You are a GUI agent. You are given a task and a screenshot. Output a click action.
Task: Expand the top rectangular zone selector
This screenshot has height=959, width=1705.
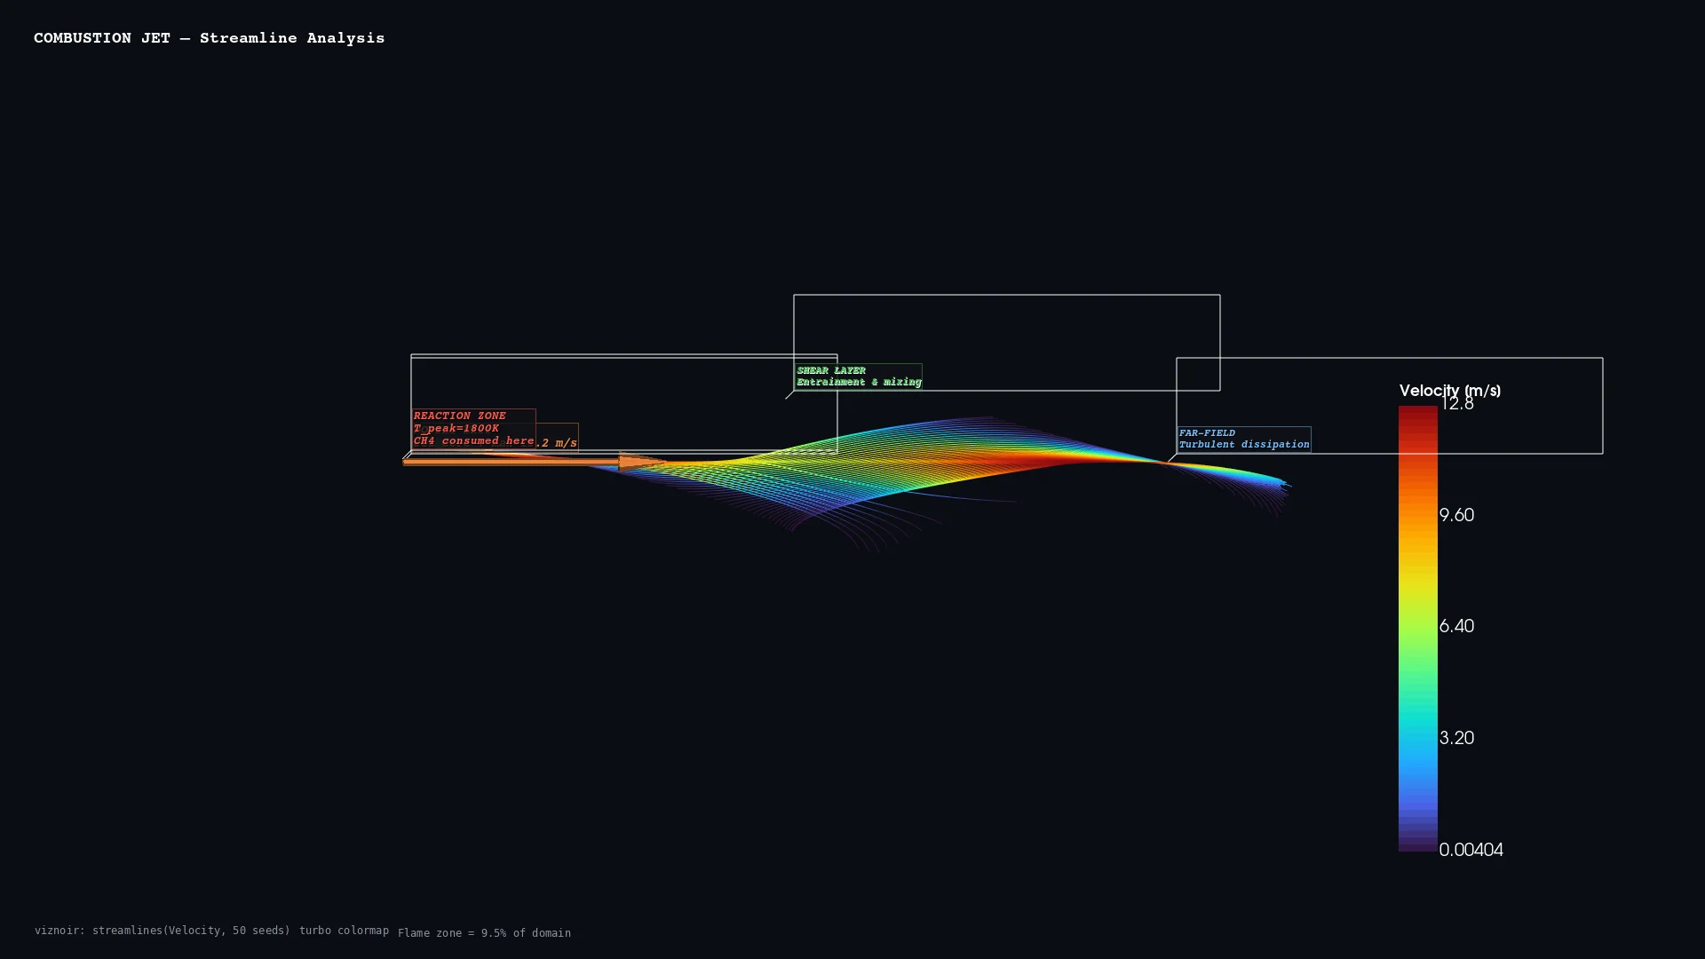pyautogui.click(x=1007, y=296)
